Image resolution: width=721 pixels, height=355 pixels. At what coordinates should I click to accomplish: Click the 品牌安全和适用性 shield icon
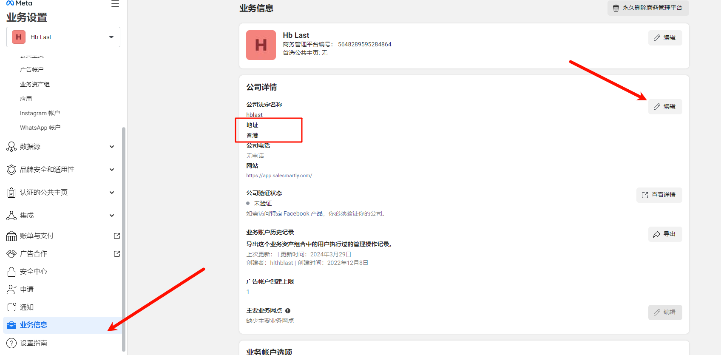click(x=11, y=170)
